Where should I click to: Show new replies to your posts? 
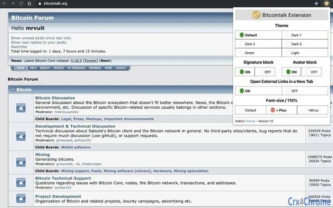point(39,43)
